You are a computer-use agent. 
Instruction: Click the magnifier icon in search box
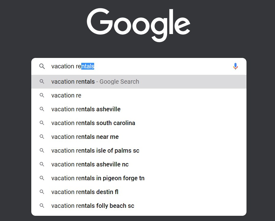pos(42,66)
